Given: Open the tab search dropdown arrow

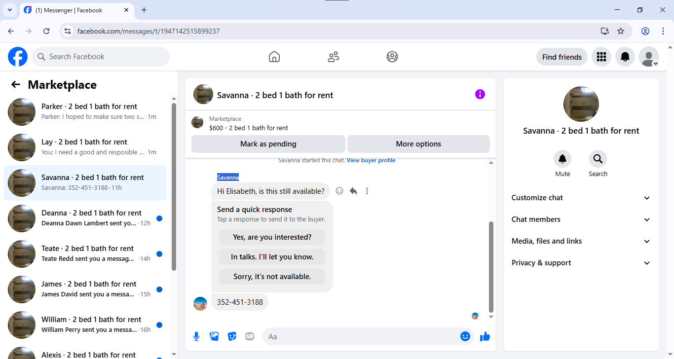Looking at the screenshot, I should pyautogui.click(x=9, y=10).
